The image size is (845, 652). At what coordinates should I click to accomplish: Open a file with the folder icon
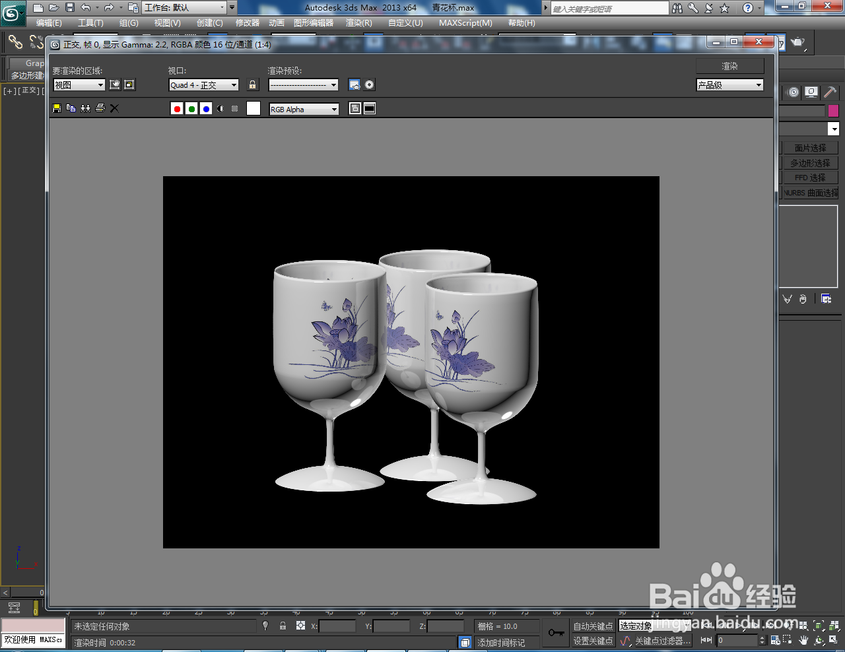click(x=53, y=8)
